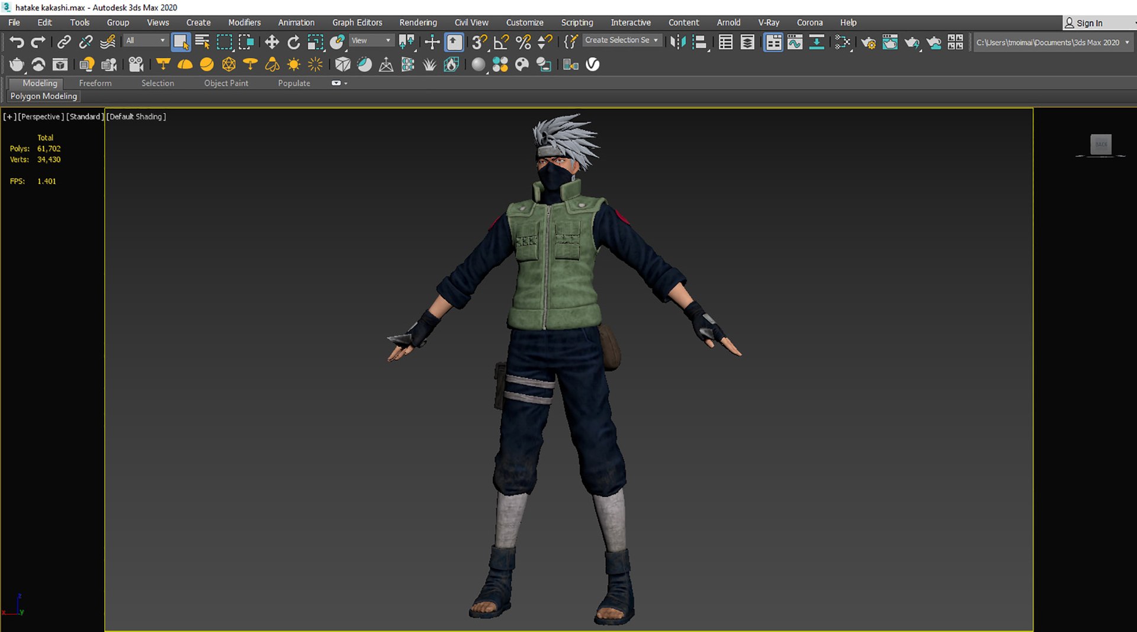Viewport: 1137px width, 632px height.
Task: Open the Rendering menu
Action: coord(418,23)
